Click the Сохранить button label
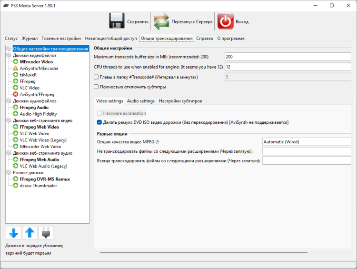The width and height of the screenshot is (357, 269). click(x=138, y=21)
